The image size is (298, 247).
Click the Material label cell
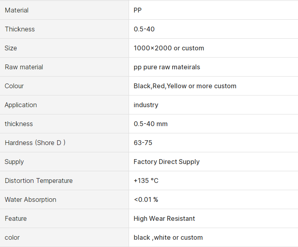coord(64,10)
